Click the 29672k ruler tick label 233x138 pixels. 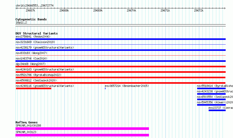tap(199, 10)
